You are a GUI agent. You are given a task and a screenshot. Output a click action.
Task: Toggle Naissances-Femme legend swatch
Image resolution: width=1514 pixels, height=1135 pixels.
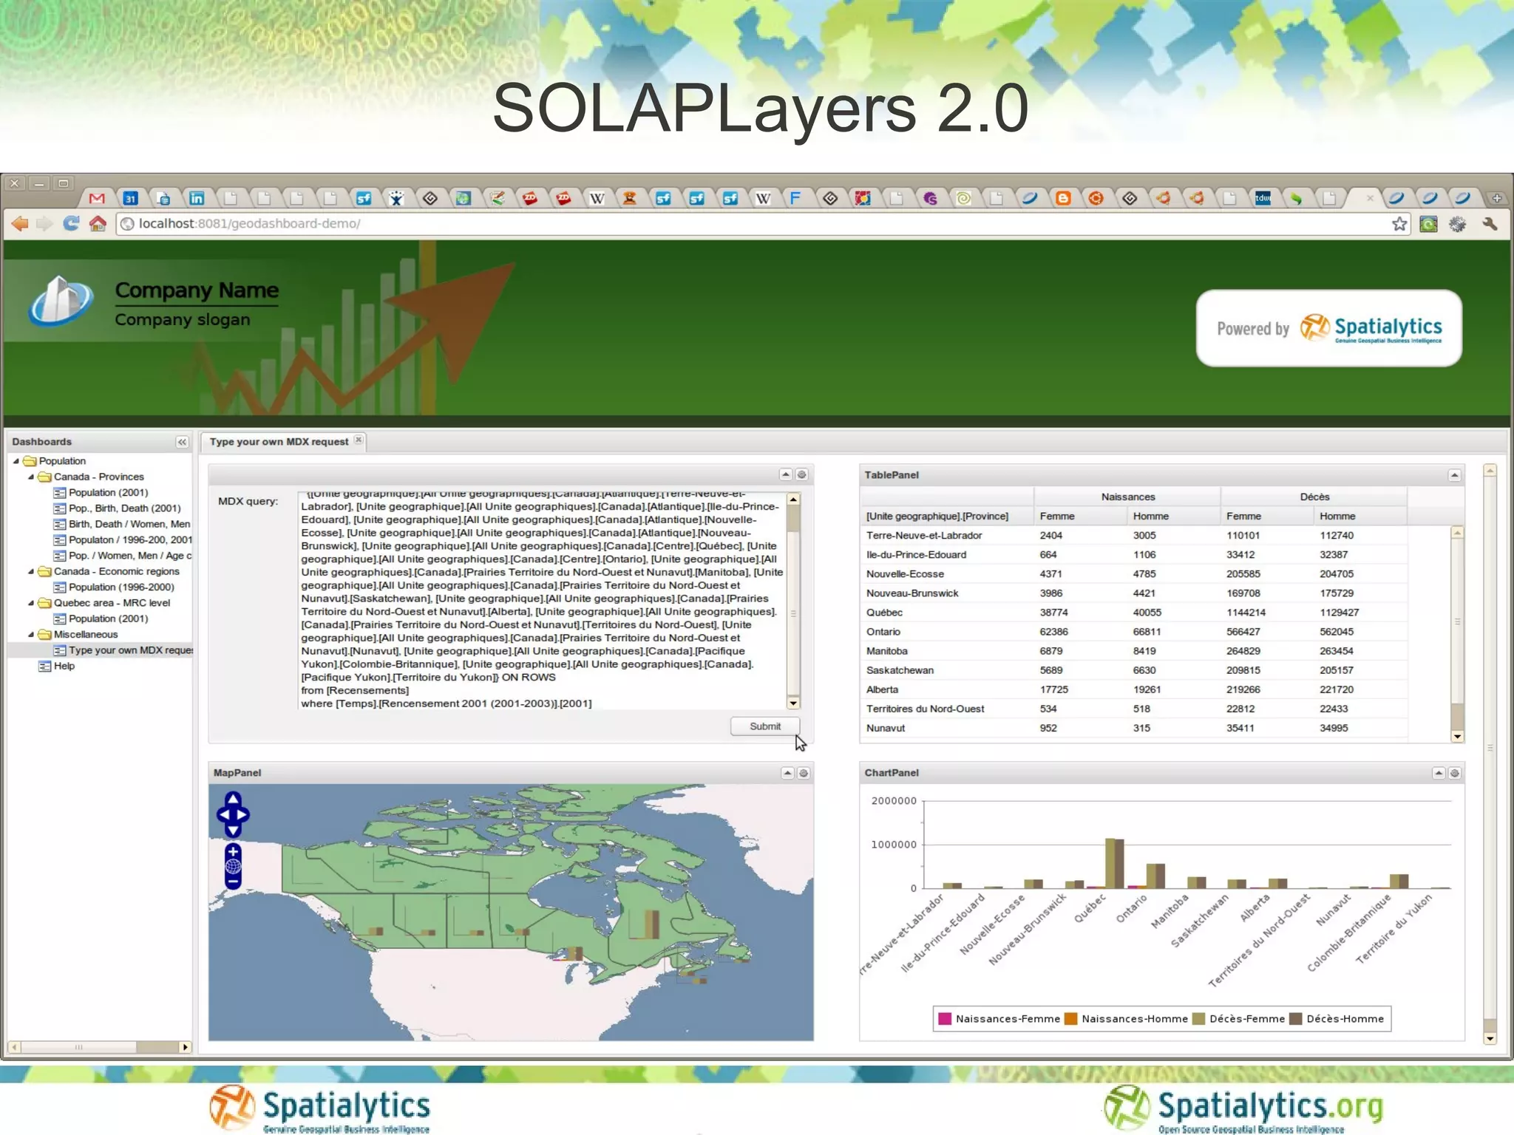pos(944,1019)
